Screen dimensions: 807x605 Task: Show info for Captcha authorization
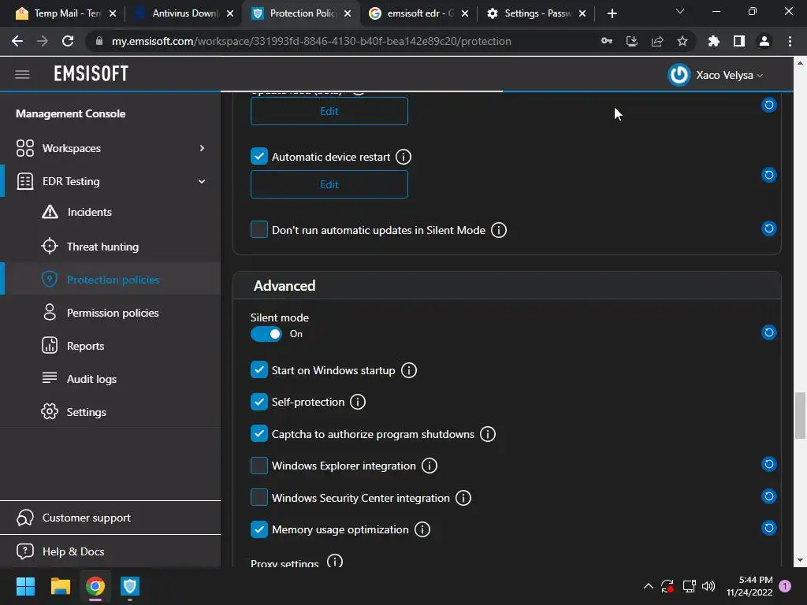(488, 434)
